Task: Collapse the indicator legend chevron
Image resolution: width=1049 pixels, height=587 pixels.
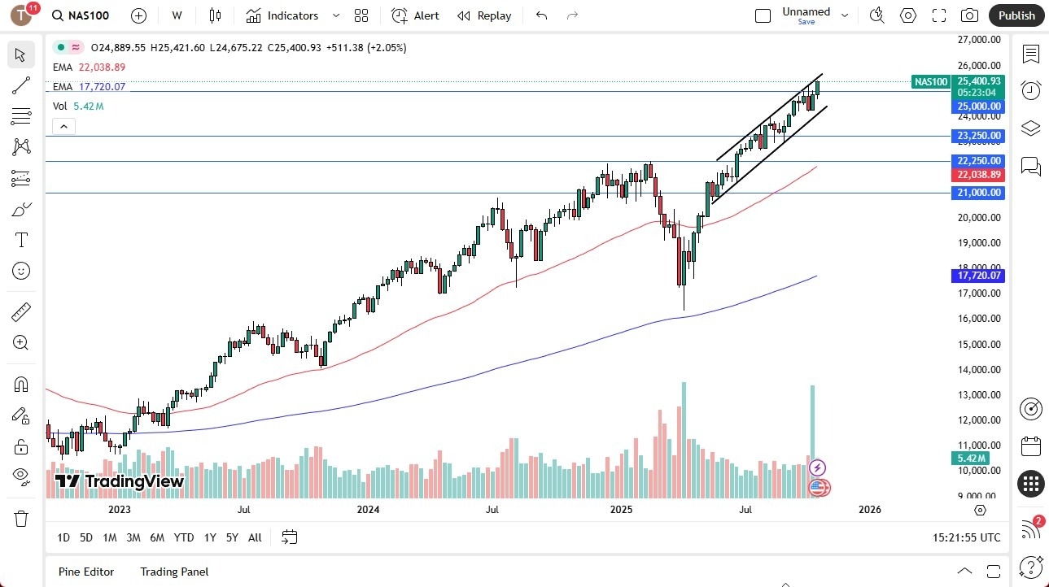Action: [x=63, y=126]
